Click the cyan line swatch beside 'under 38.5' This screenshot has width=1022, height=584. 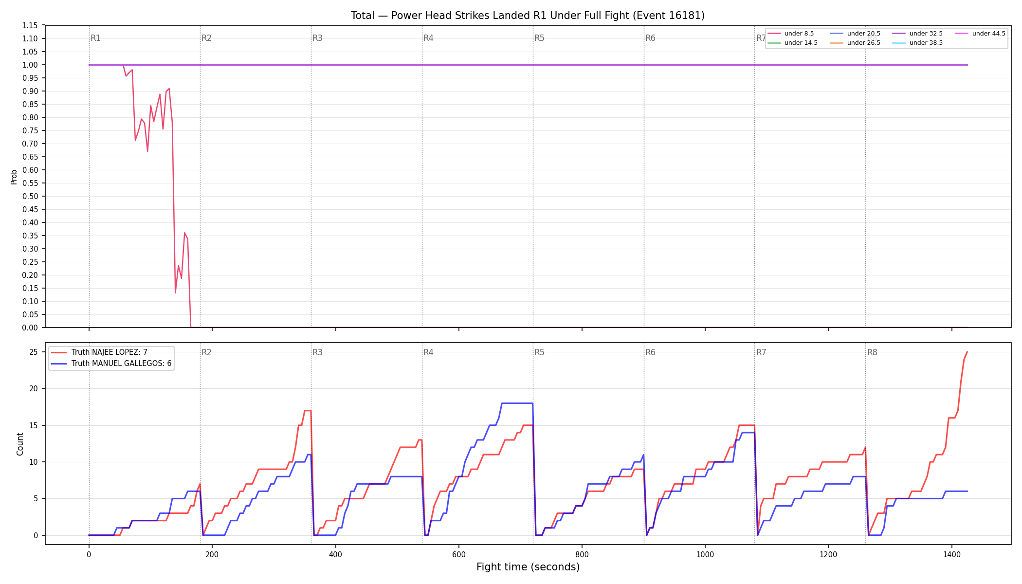pyautogui.click(x=899, y=43)
